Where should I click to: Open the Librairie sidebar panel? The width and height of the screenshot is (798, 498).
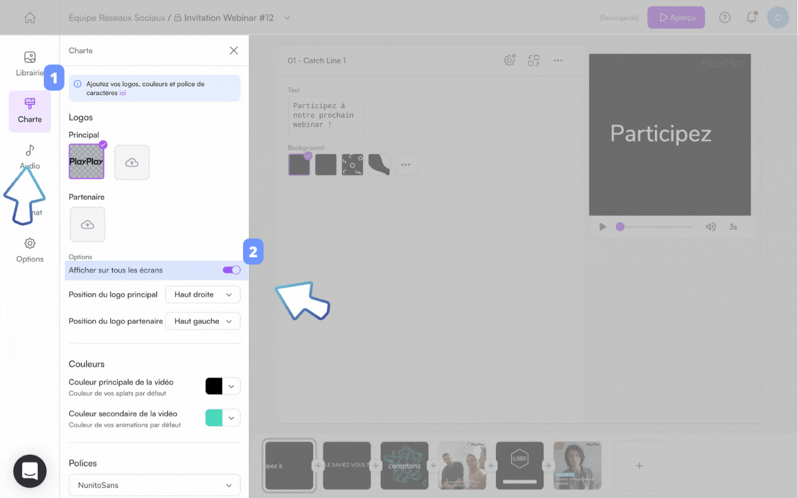pos(30,64)
